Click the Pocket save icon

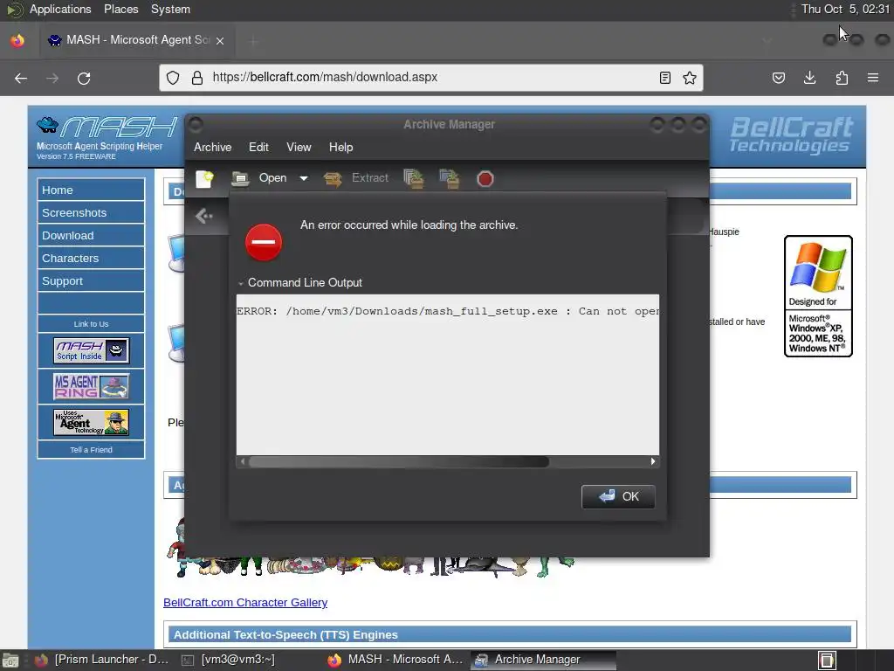[778, 78]
